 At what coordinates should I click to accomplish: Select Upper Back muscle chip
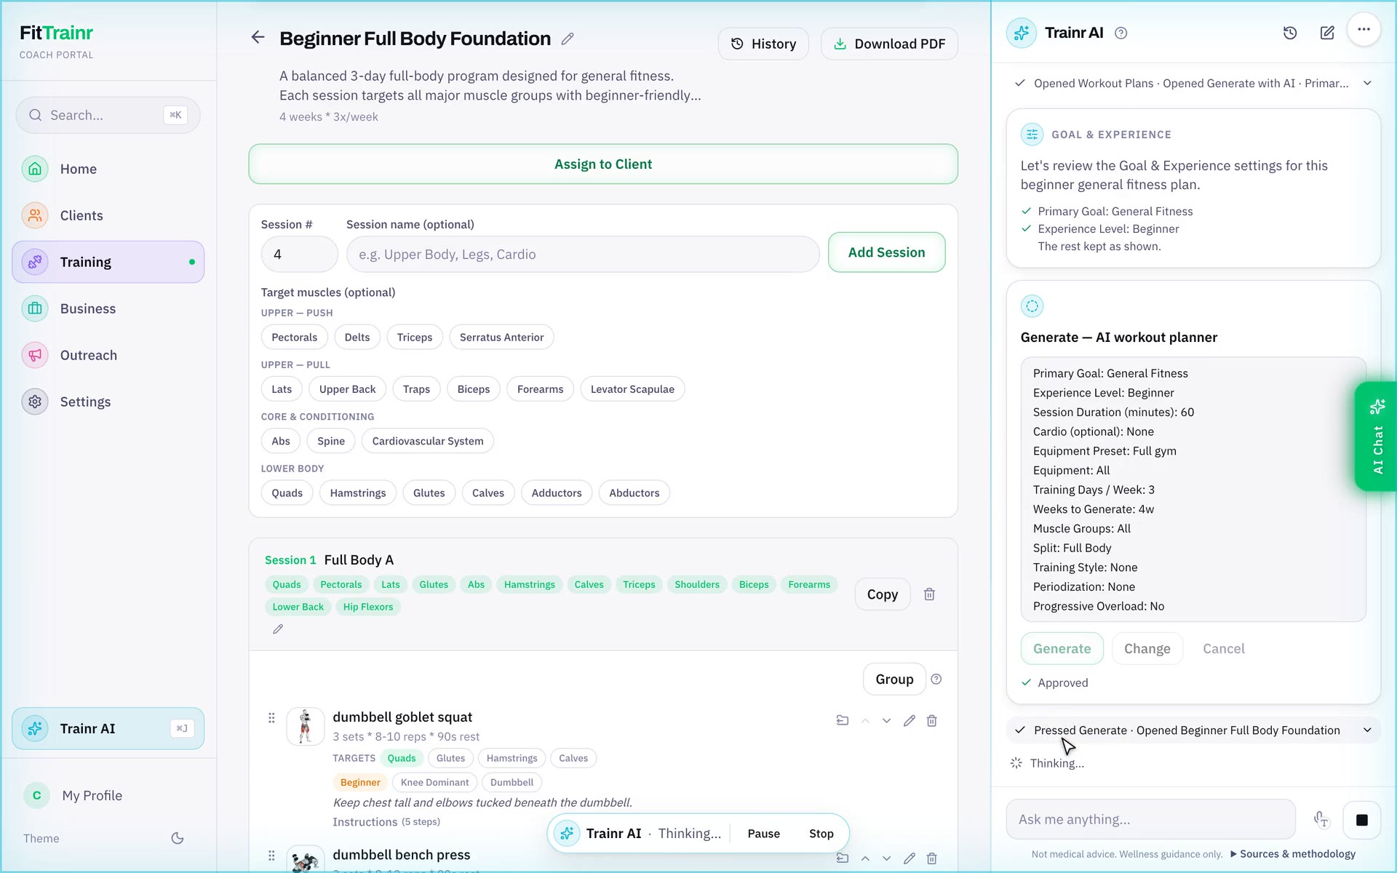click(x=348, y=389)
